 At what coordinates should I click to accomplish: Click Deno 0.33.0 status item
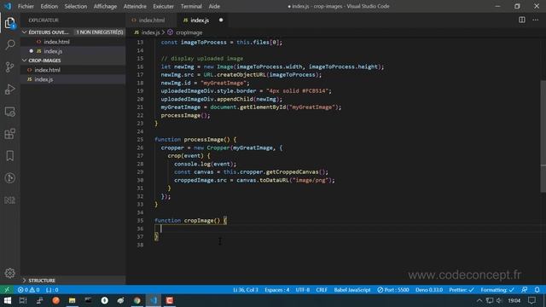429,290
